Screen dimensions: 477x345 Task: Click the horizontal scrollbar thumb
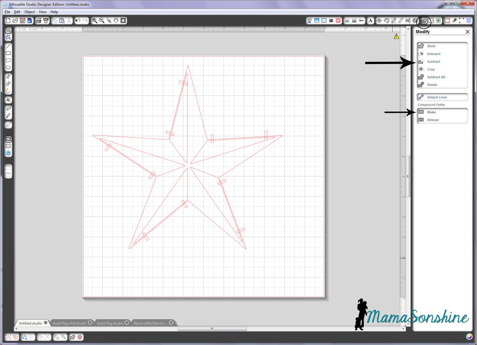click(x=212, y=329)
